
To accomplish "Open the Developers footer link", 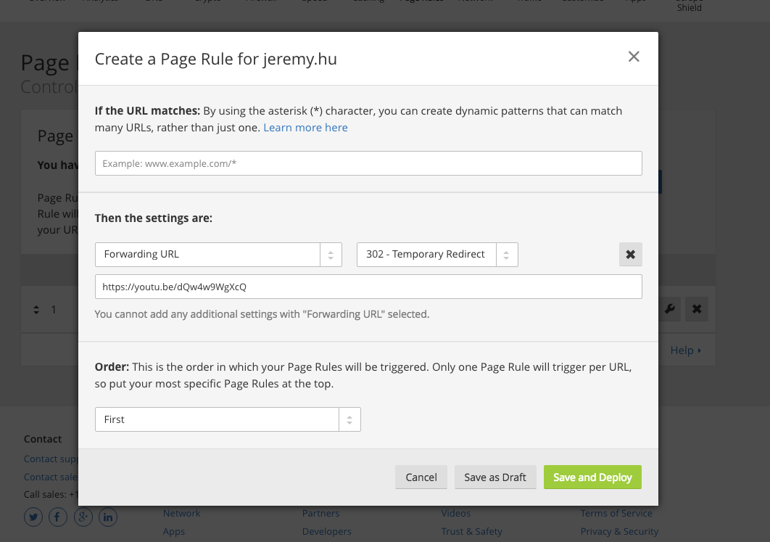I will click(326, 531).
